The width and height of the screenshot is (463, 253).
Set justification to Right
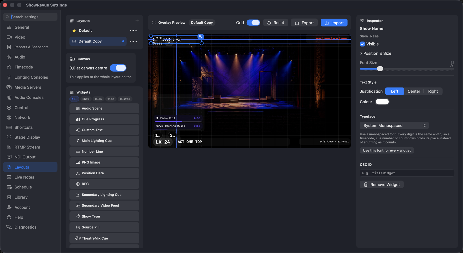[x=433, y=91]
